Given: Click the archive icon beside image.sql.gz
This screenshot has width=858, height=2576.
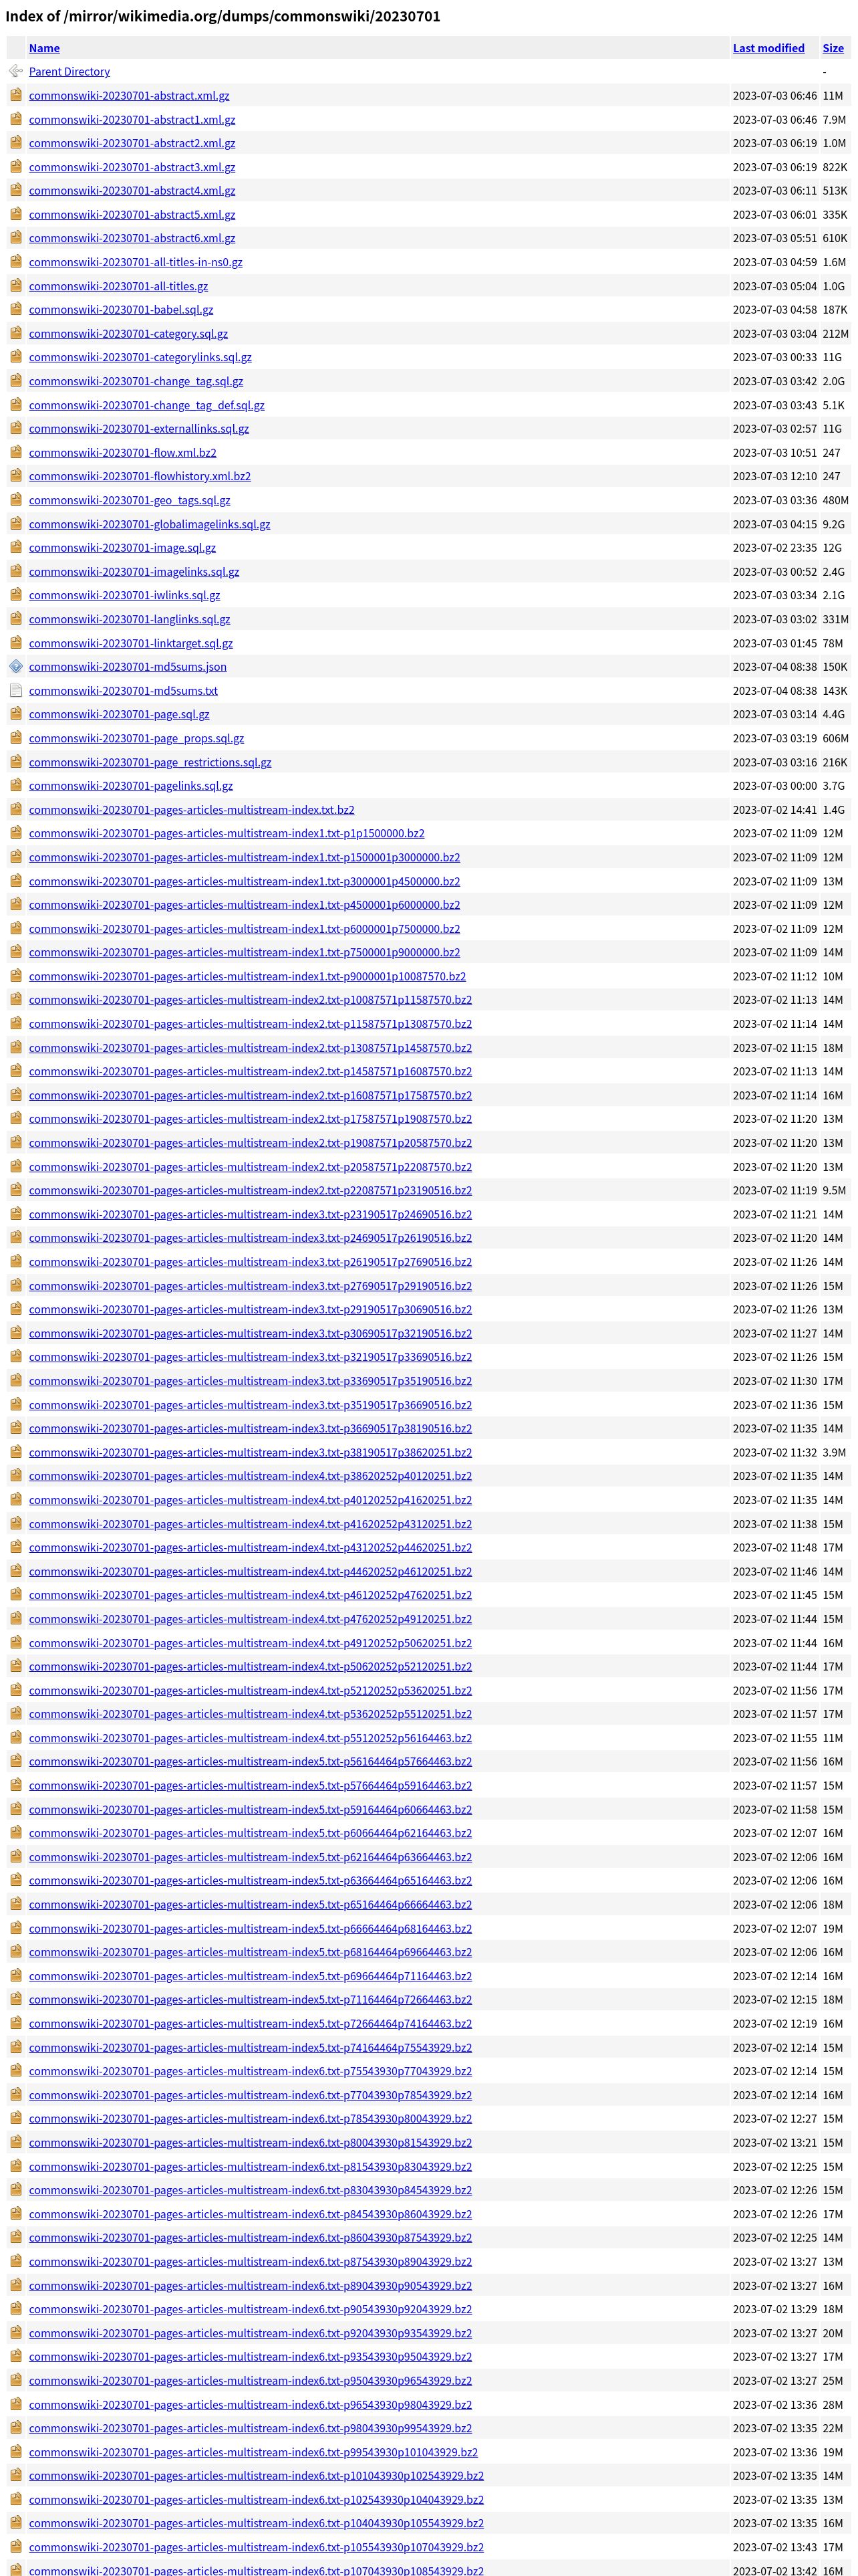Looking at the screenshot, I should click(x=16, y=547).
